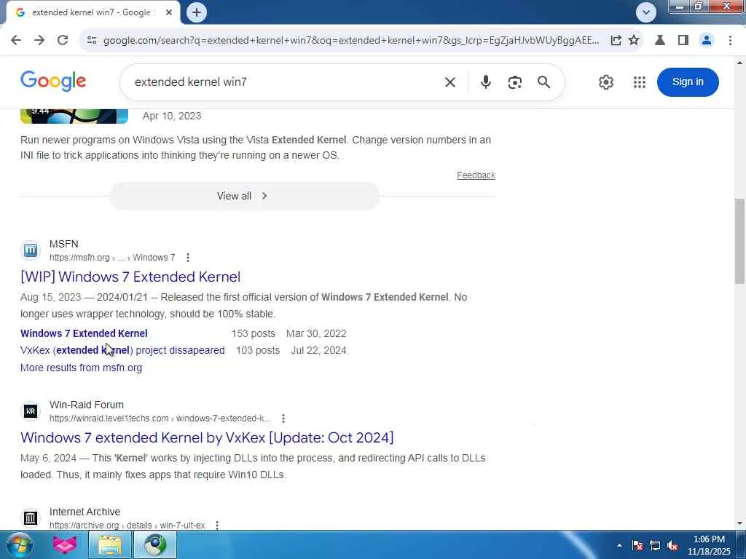Go forward to next page
The width and height of the screenshot is (746, 559).
coord(39,41)
